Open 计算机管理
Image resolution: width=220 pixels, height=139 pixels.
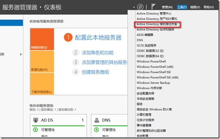(144, 115)
